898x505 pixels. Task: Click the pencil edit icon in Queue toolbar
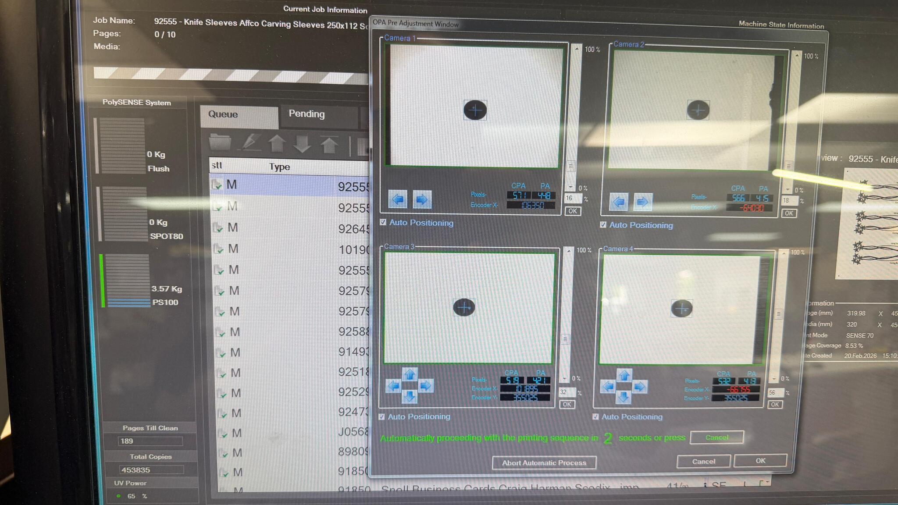click(x=250, y=142)
